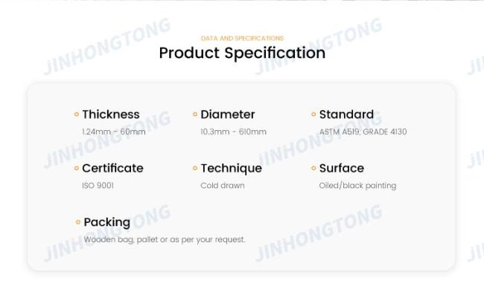Click the orange bullet next to Surface

(313, 168)
